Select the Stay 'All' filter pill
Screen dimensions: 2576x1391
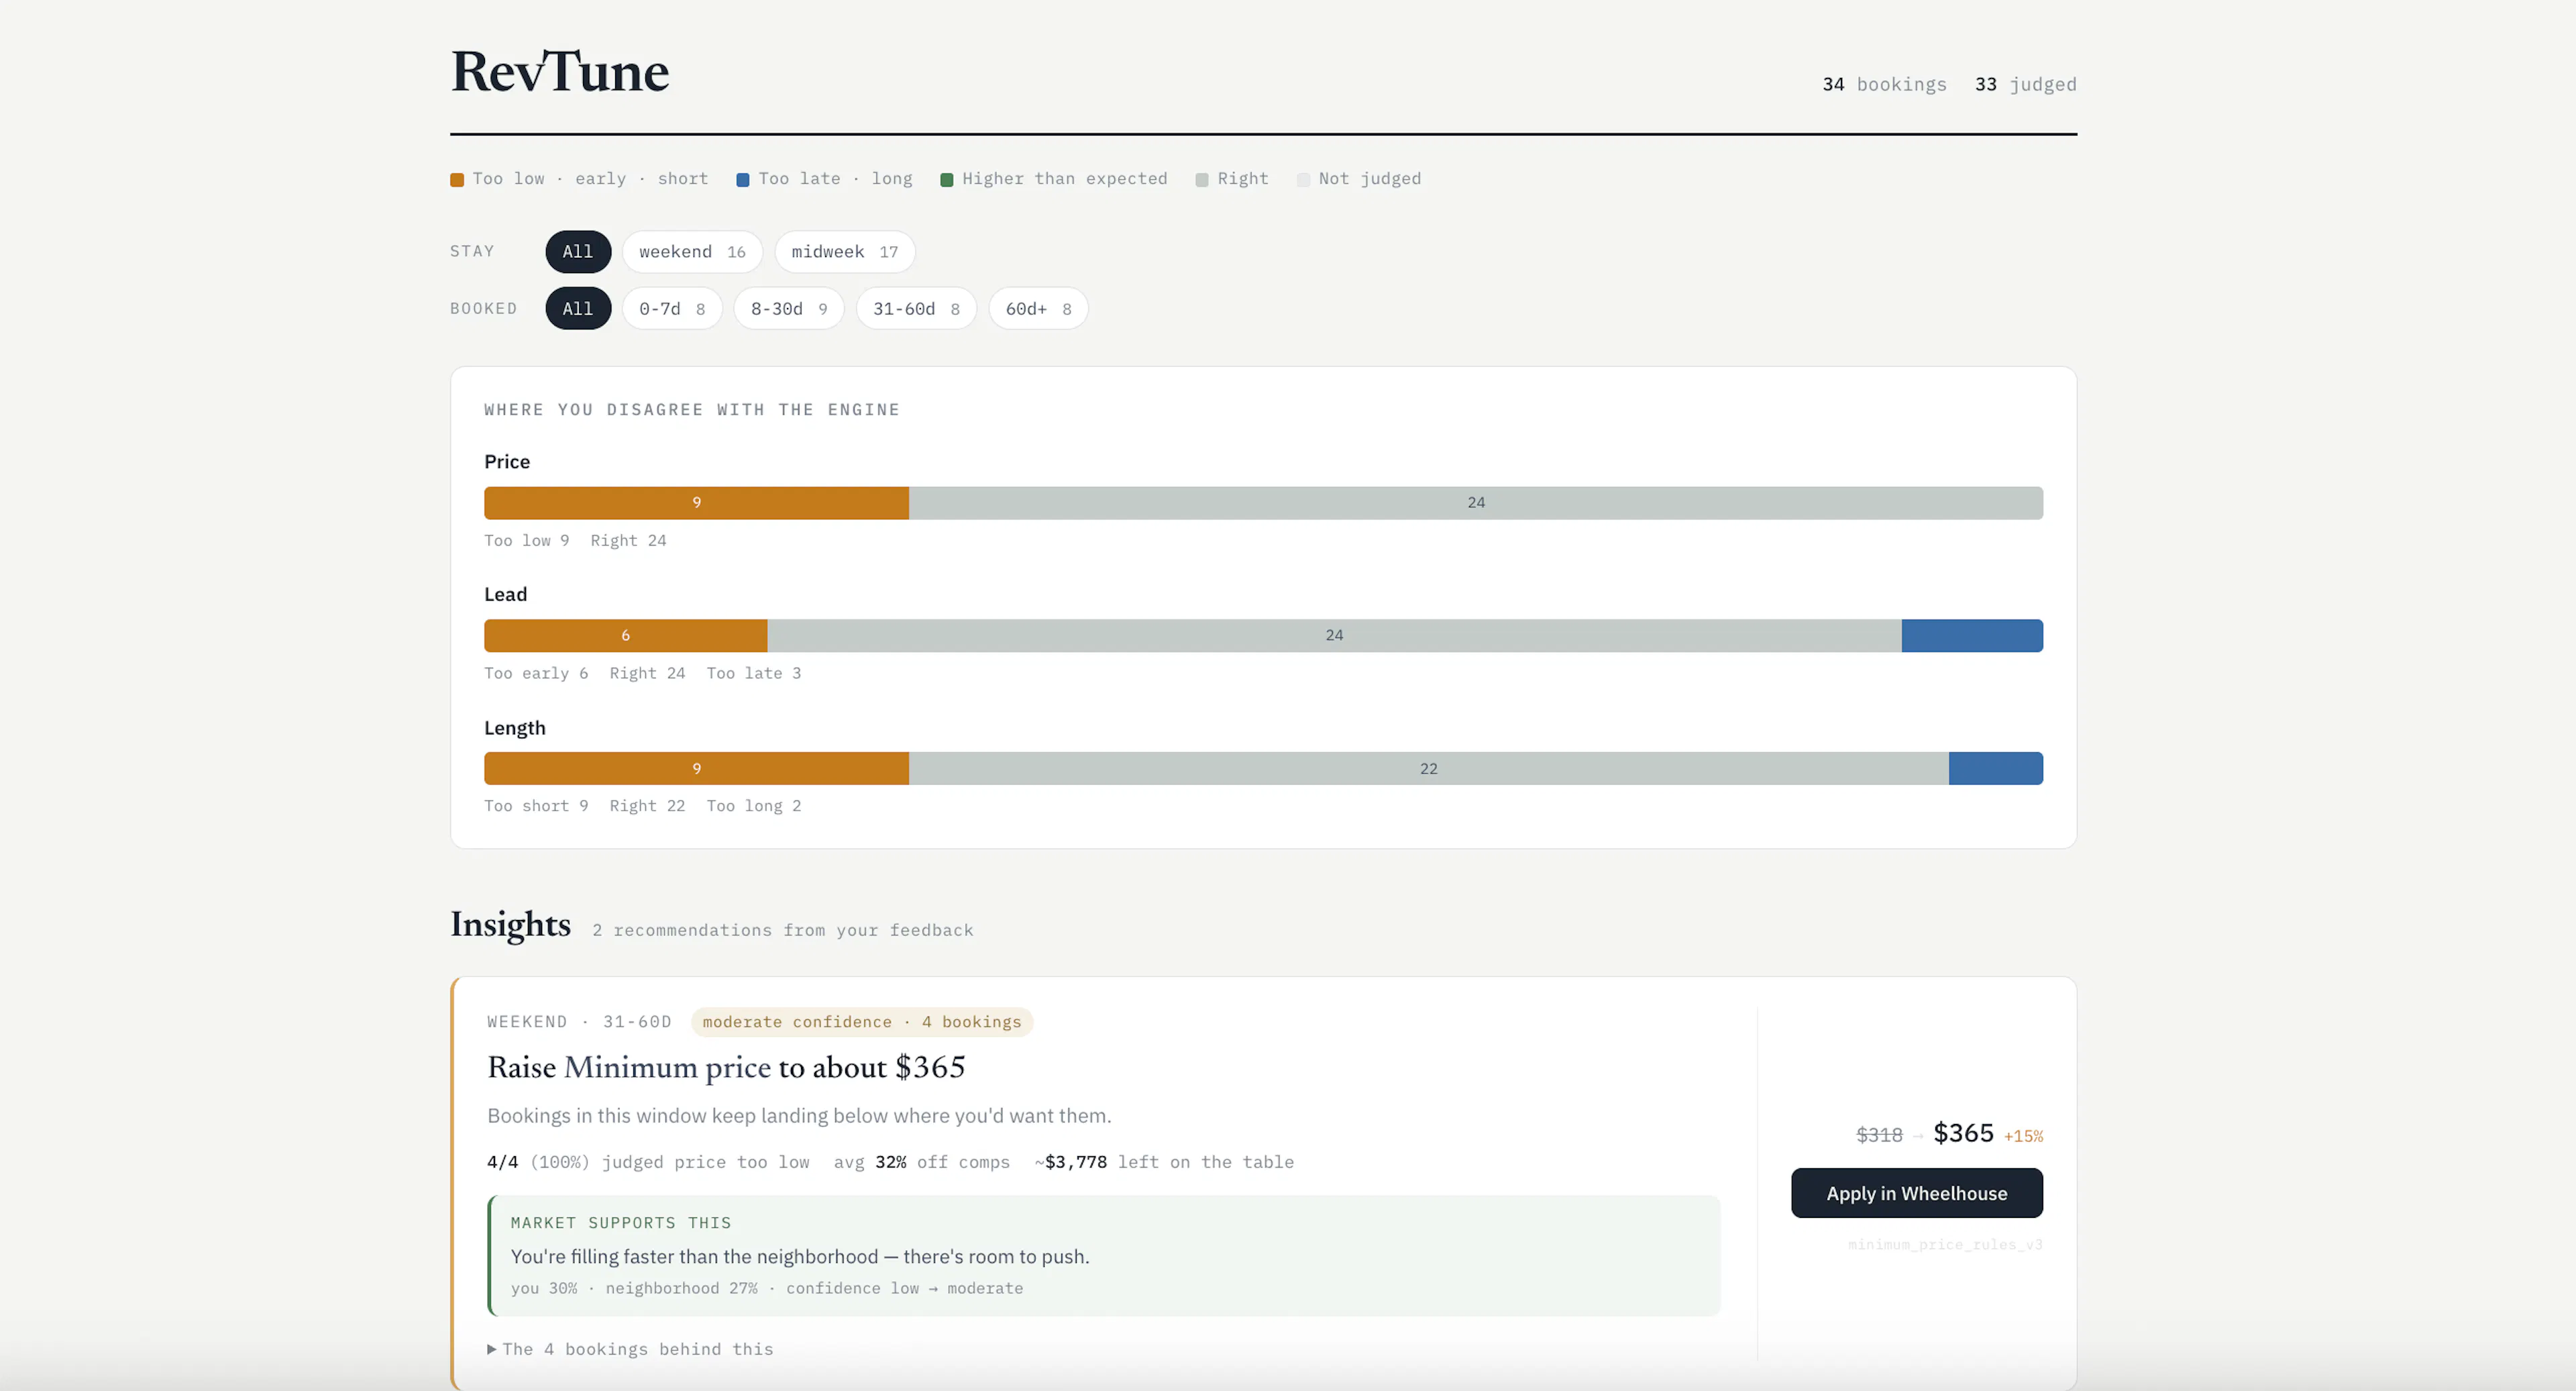578,251
